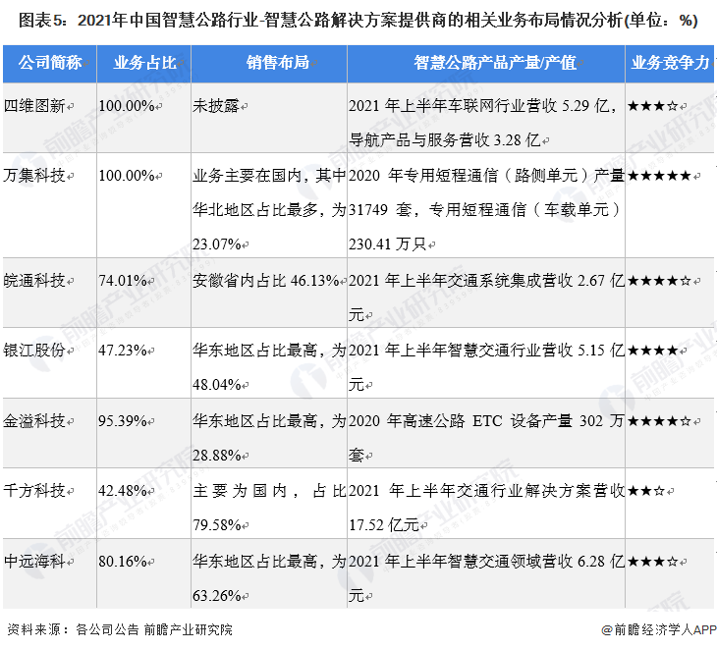This screenshot has width=717, height=650.
Task: Click the 95.39% business share cell
Action: click(123, 421)
